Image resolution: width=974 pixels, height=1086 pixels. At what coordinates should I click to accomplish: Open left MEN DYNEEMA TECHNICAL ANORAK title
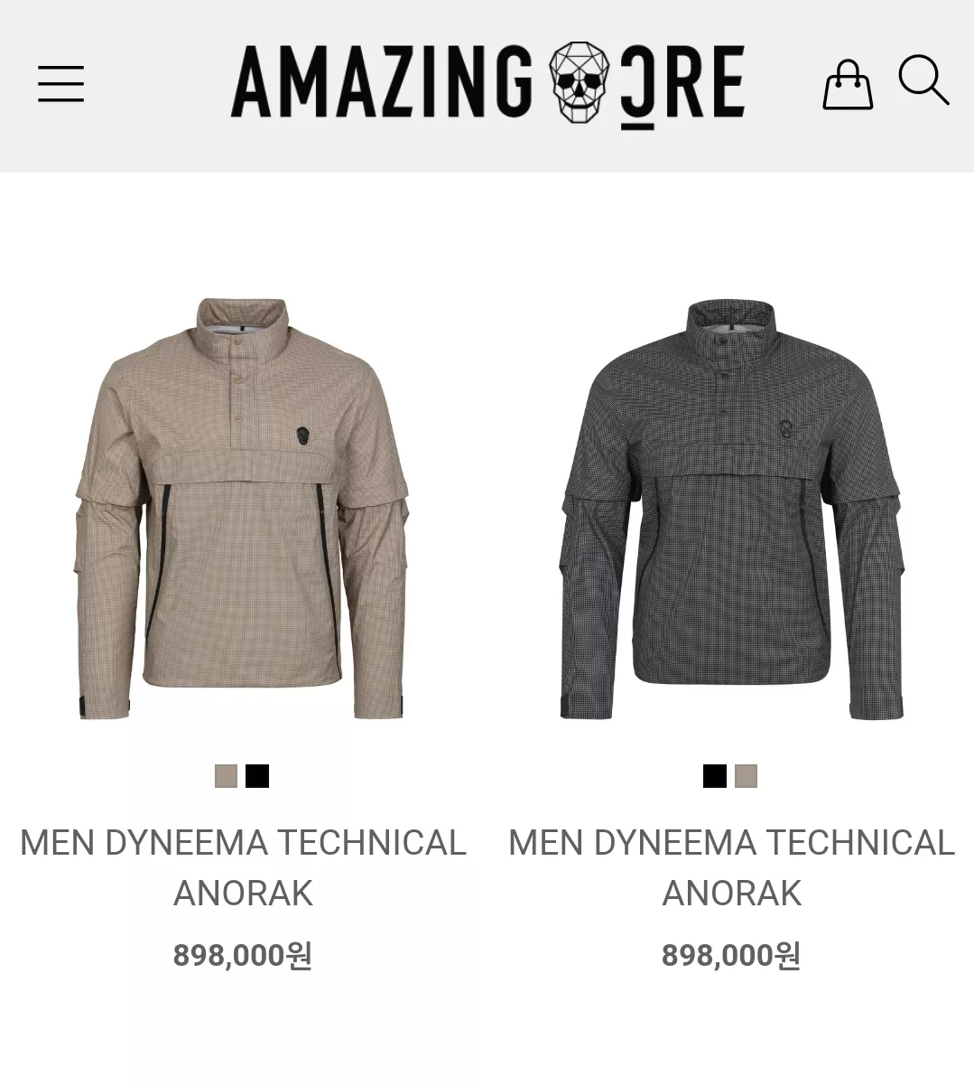243,867
